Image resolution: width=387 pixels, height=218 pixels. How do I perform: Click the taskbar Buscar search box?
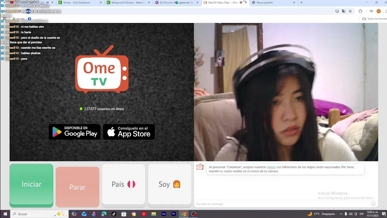(39, 214)
